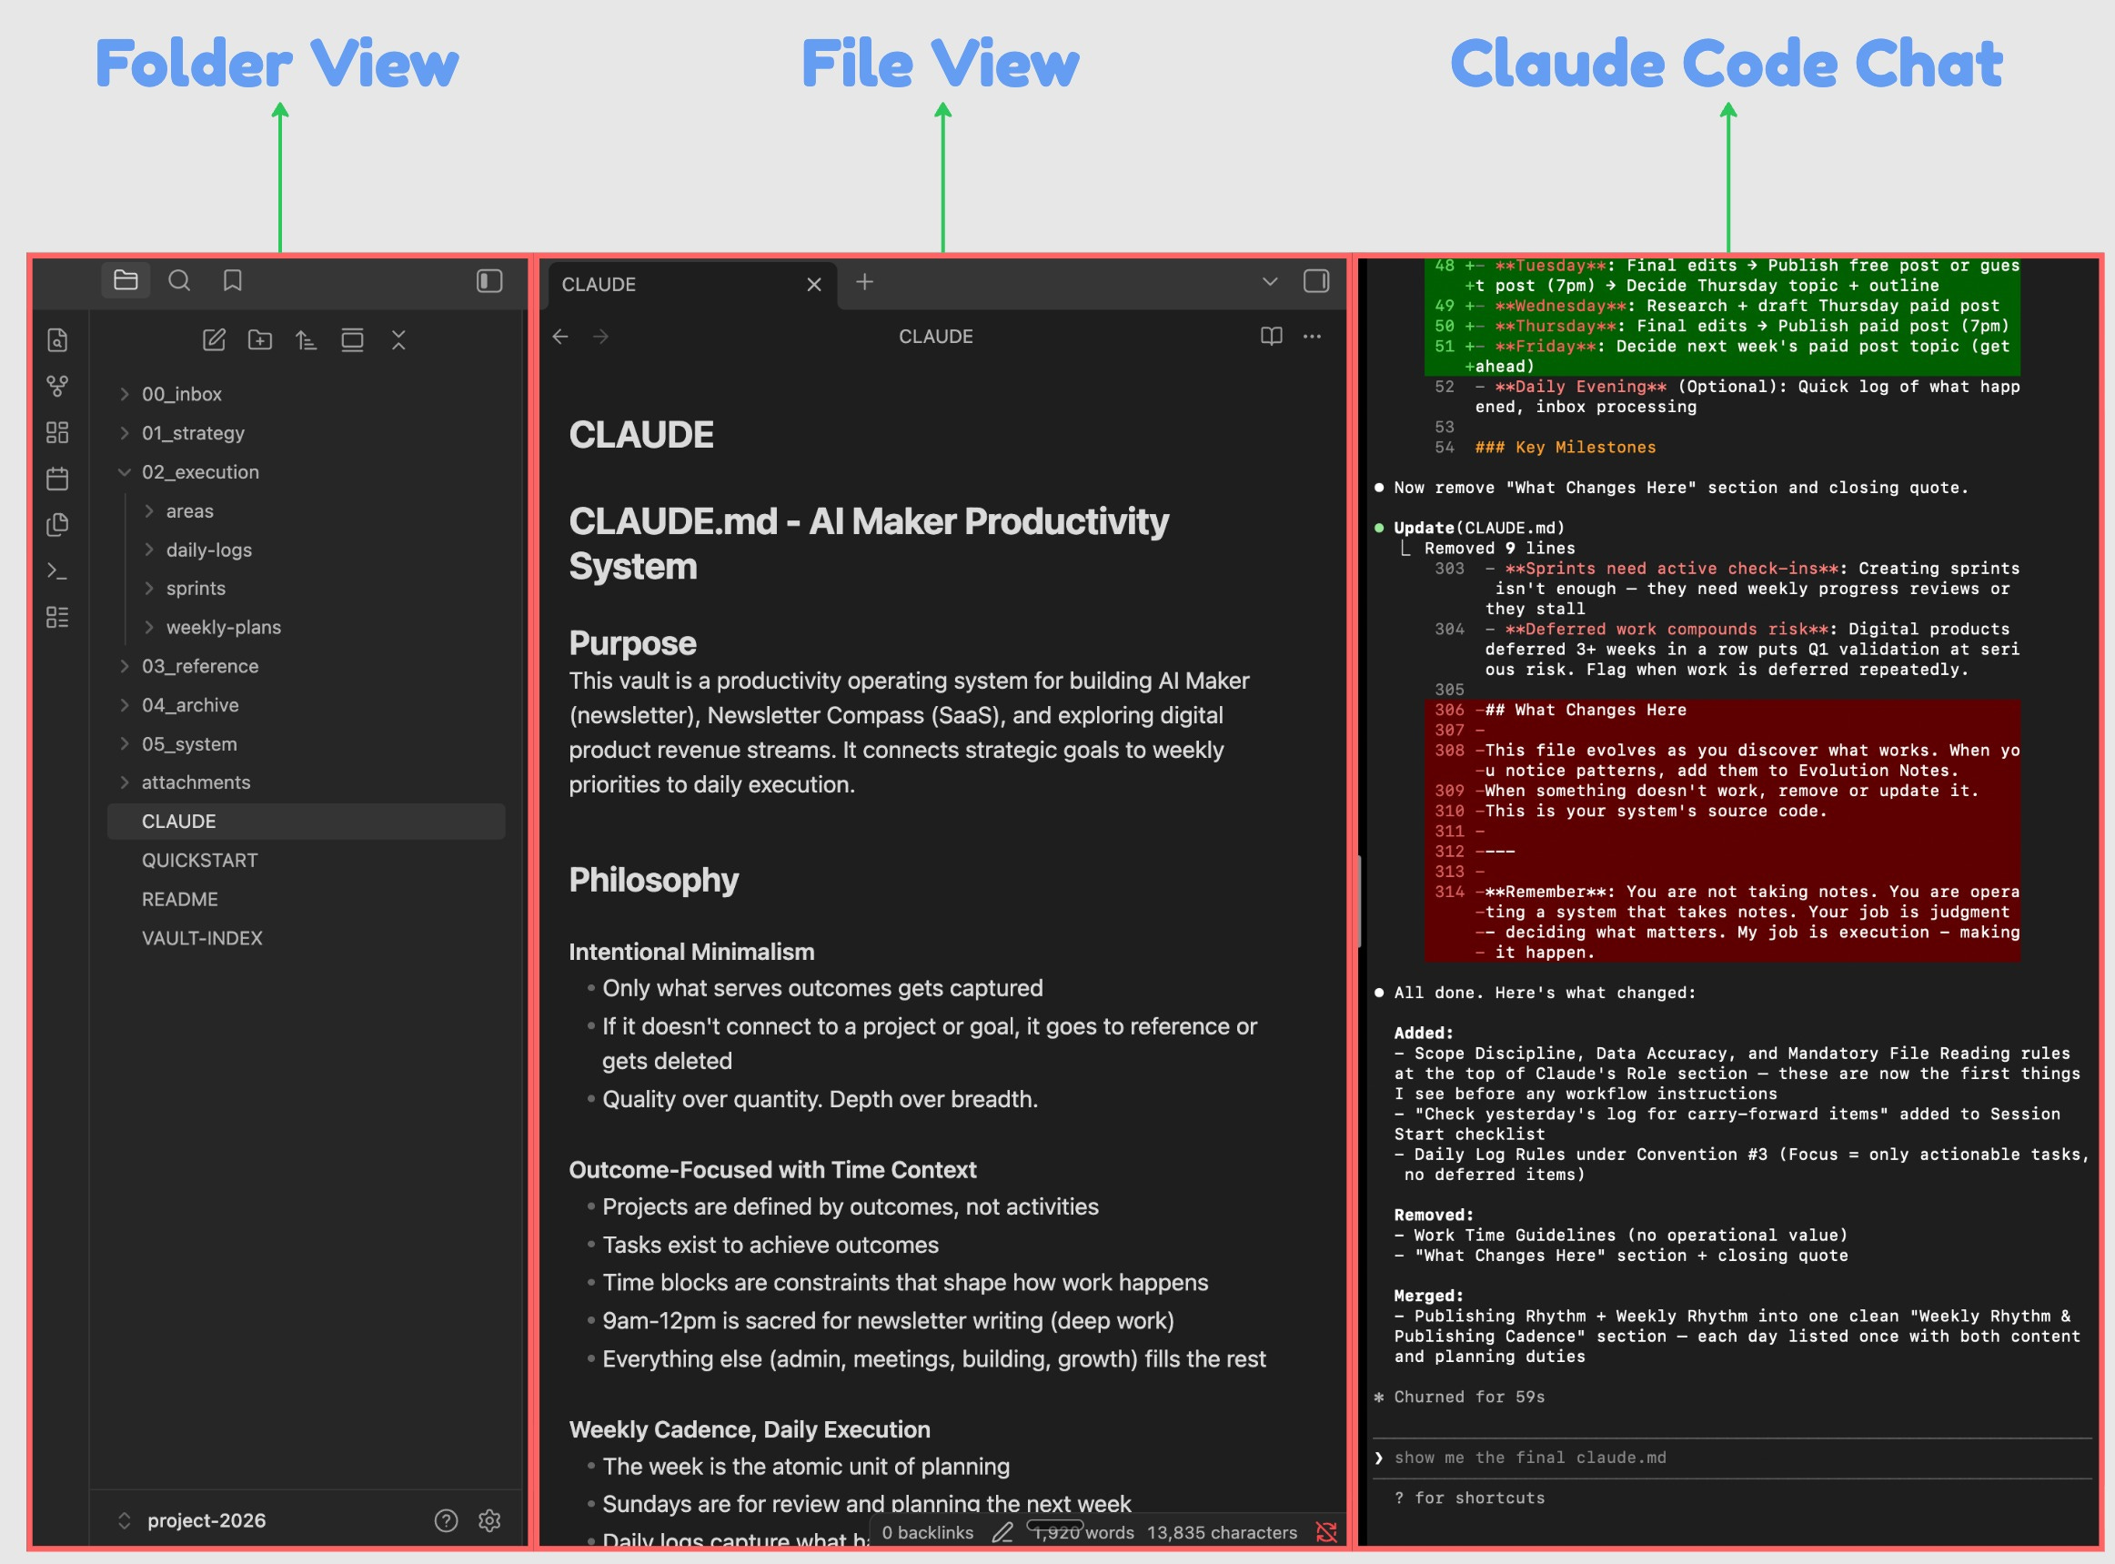Screen dimensions: 2115x1564
Task: Click the "Weekly Cadence, Daily Execution" subheading
Action: [x=750, y=1429]
